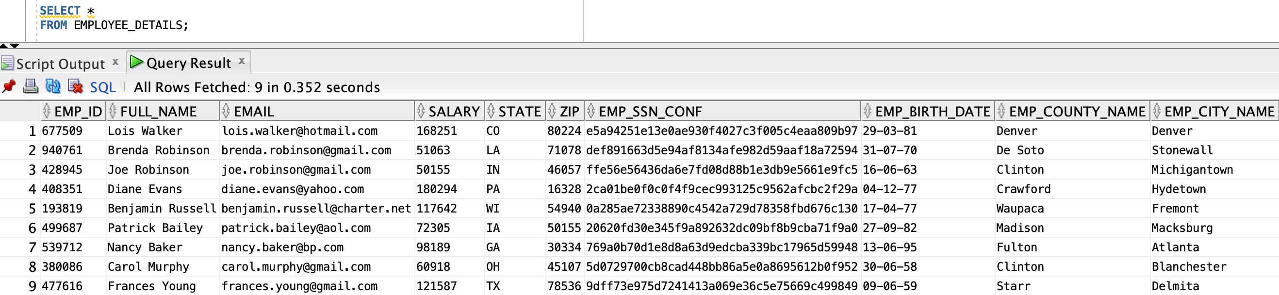Click the sort icon beside the EMAIL header

coord(227,111)
